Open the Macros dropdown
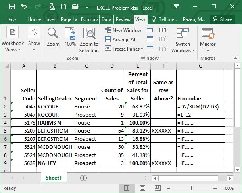The width and height of the screenshot is (242, 193). click(208, 40)
